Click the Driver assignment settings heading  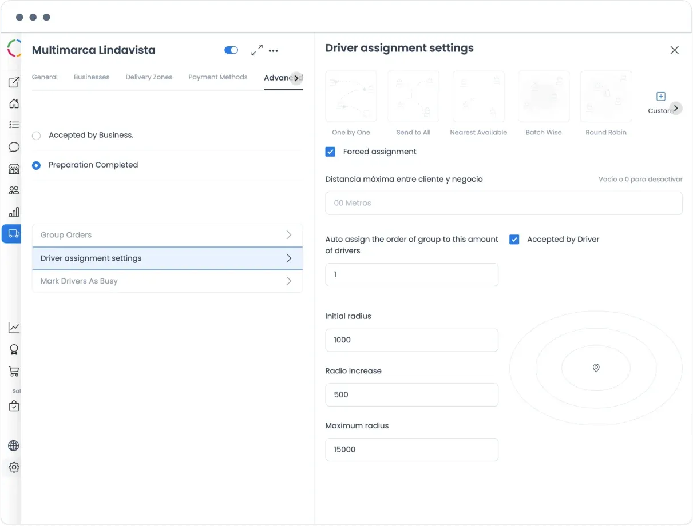(x=399, y=48)
